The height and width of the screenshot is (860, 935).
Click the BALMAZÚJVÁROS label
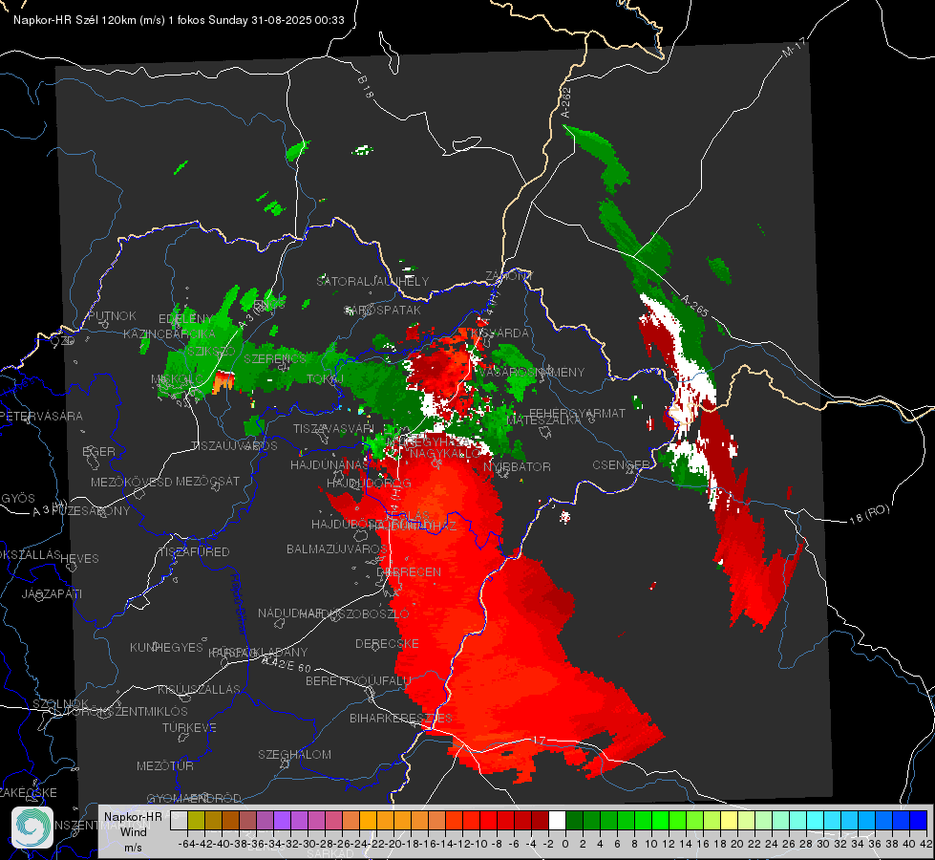[x=337, y=549]
